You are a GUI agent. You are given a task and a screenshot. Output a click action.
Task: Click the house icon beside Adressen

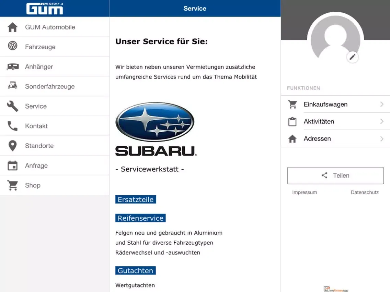(292, 138)
